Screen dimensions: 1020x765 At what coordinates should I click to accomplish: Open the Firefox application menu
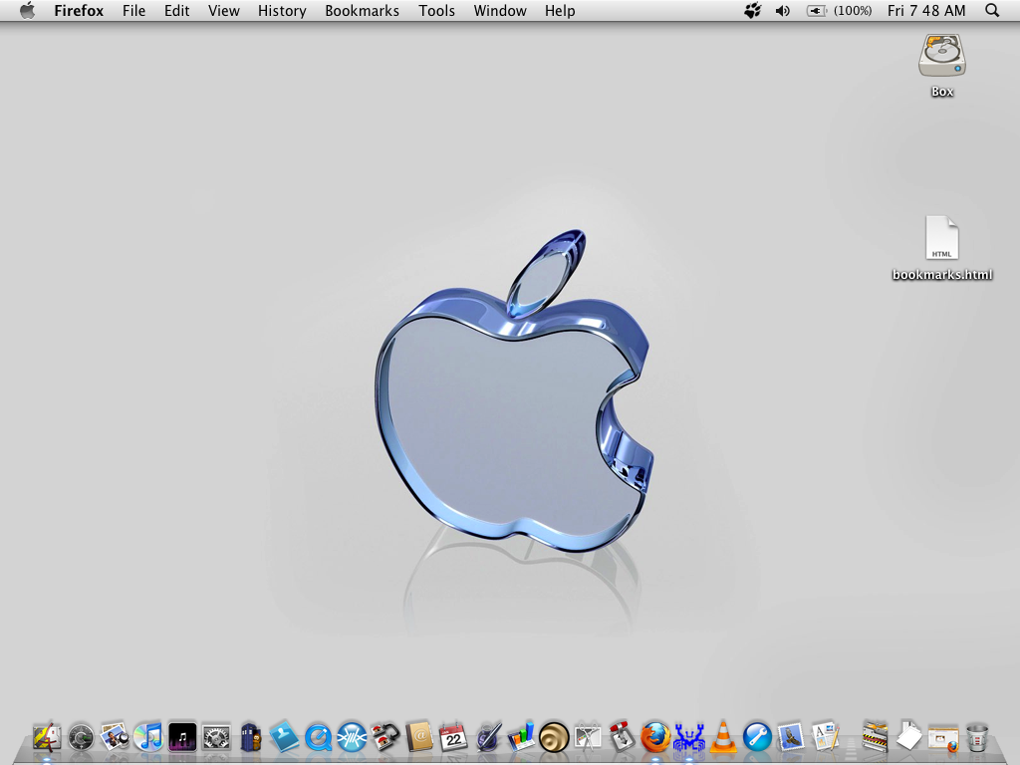point(79,10)
